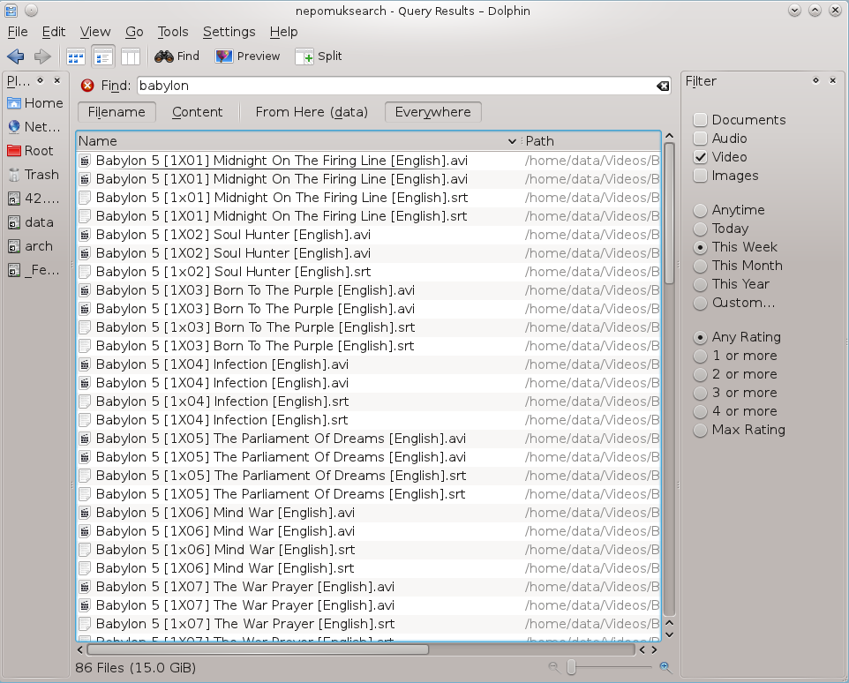Open the 42... device in Places

35,198
